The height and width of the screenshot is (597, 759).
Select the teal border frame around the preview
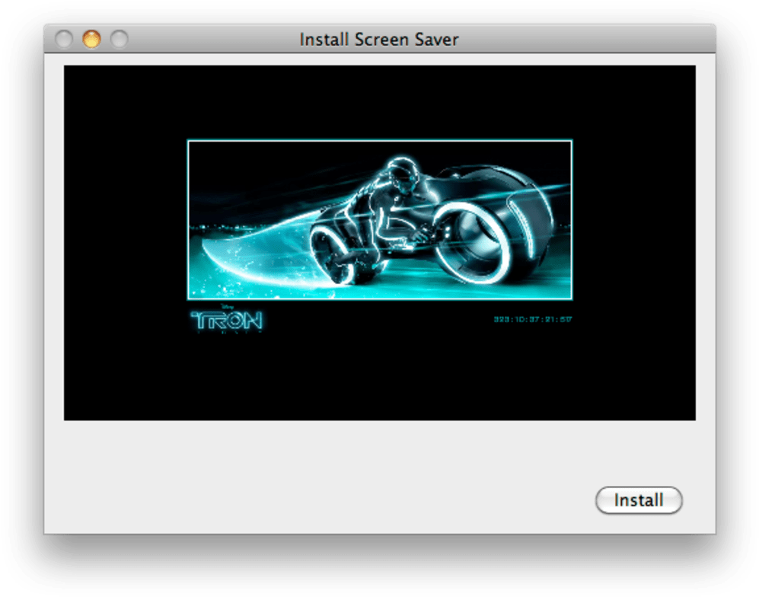click(x=379, y=140)
